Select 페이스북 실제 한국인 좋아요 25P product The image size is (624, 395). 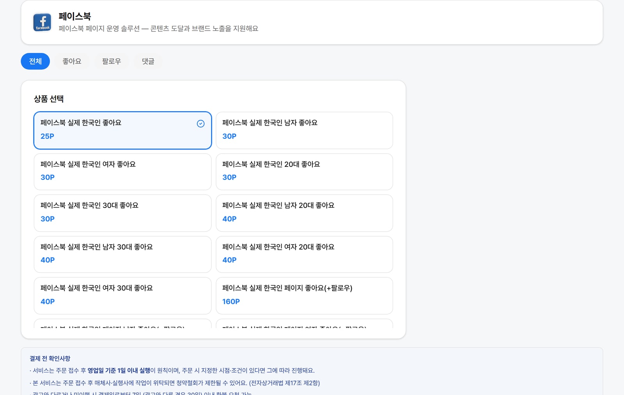pos(122,130)
